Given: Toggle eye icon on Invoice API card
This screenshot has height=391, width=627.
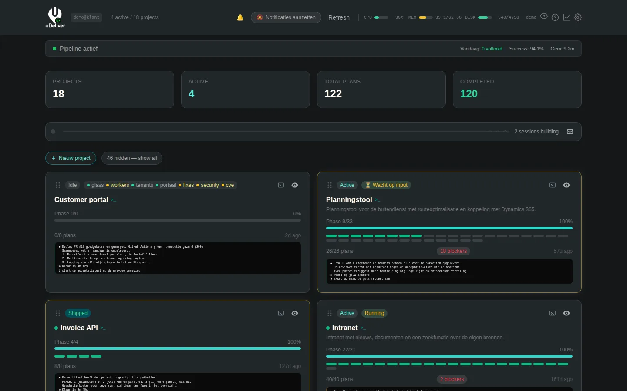Looking at the screenshot, I should click(x=295, y=313).
